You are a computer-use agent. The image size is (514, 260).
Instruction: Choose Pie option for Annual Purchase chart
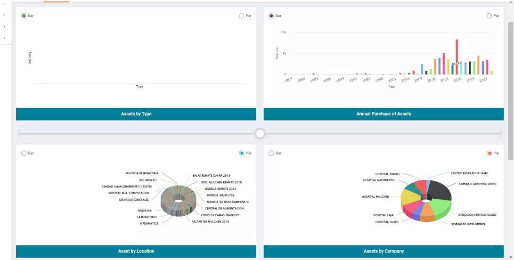[x=489, y=16]
